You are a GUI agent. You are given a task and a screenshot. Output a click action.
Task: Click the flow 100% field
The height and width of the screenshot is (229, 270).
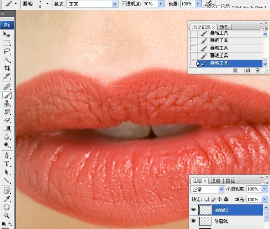188,4
